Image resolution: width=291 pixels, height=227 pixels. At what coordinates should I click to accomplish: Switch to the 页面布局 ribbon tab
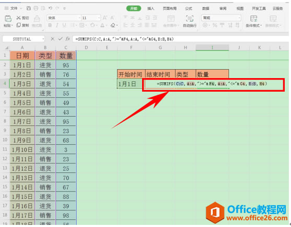tap(170, 8)
